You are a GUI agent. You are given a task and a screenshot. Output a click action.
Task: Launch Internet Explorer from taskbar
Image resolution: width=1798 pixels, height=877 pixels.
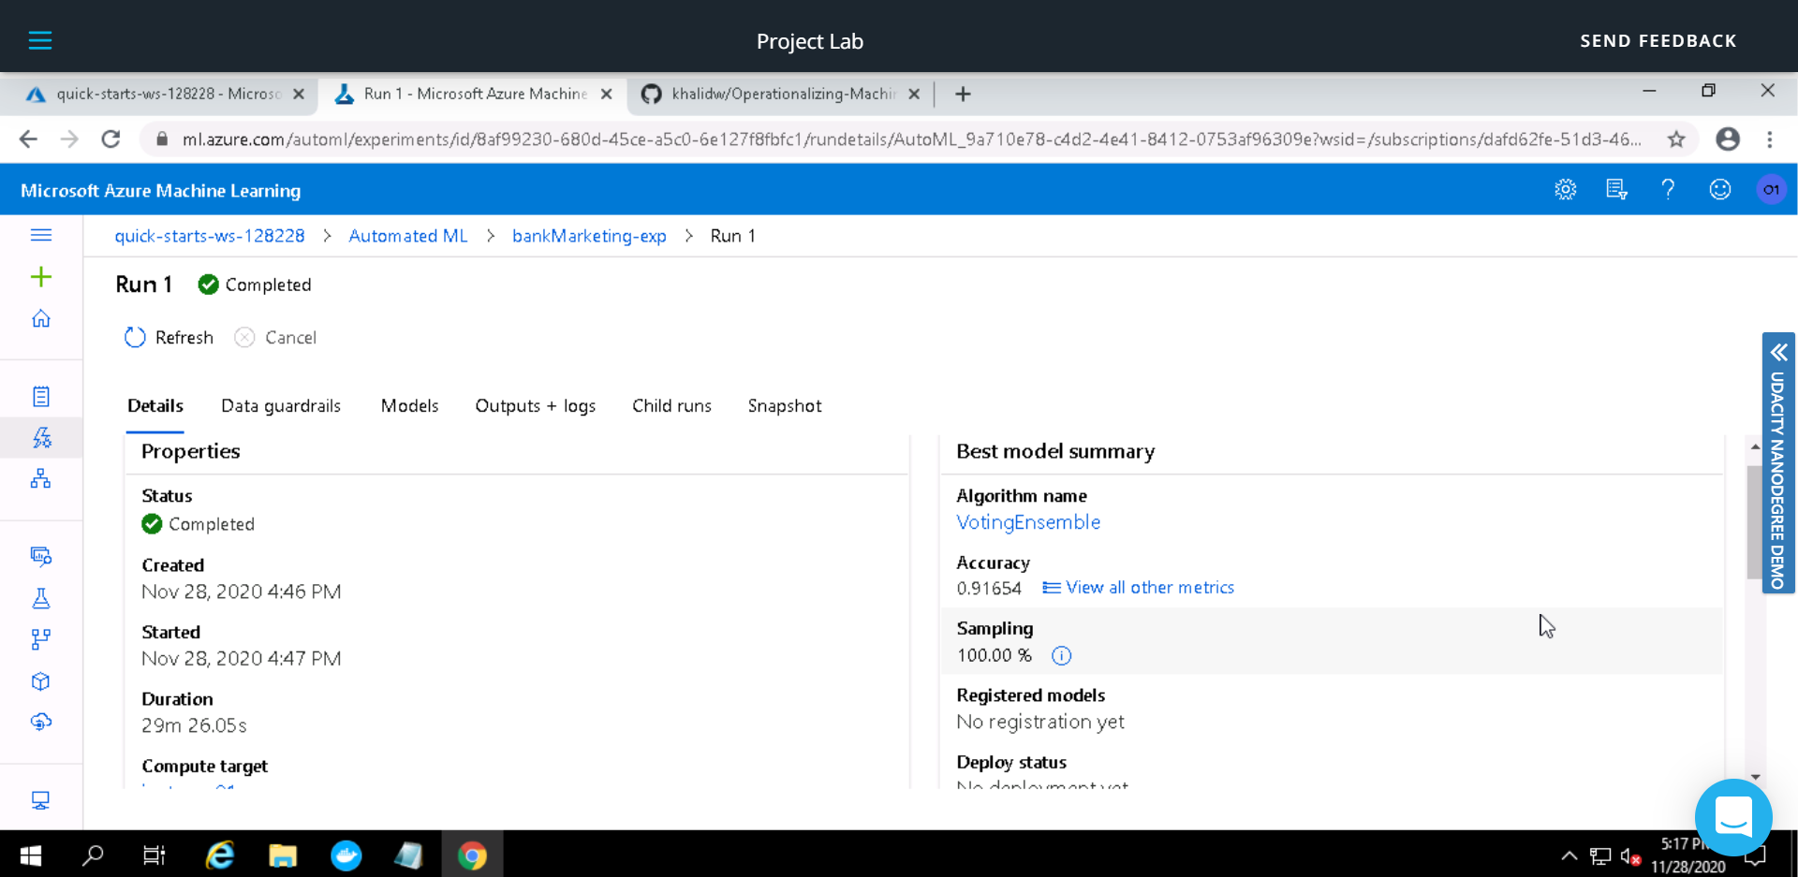220,855
